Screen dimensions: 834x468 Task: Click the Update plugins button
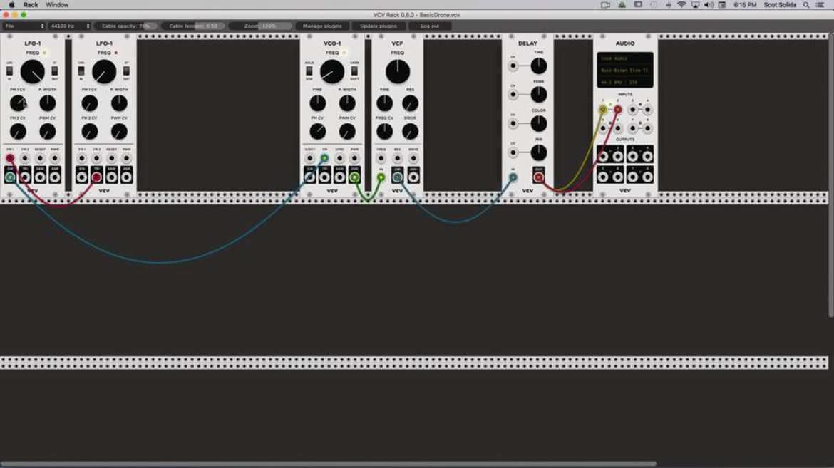(x=379, y=26)
